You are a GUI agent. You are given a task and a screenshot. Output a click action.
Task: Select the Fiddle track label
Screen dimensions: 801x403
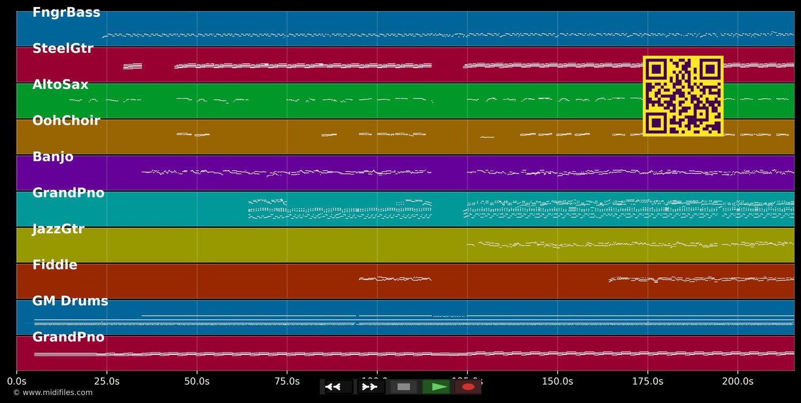click(x=54, y=265)
